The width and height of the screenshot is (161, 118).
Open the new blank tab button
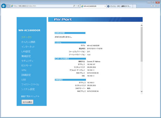coord(134,6)
